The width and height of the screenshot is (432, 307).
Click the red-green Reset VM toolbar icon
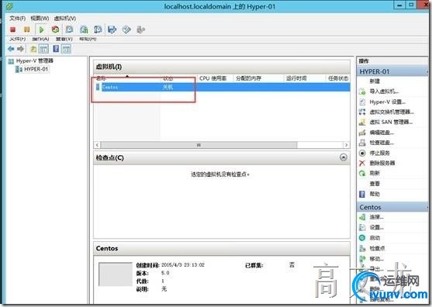click(55, 29)
